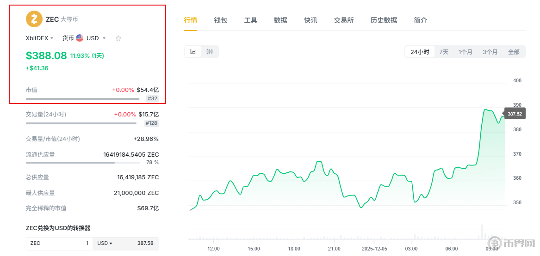Click the US flag currency icon
540x256 pixels.
(x=80, y=38)
